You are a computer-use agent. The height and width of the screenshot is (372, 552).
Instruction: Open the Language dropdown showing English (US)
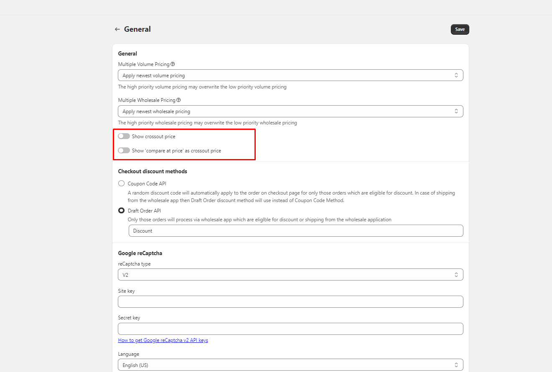click(x=290, y=365)
